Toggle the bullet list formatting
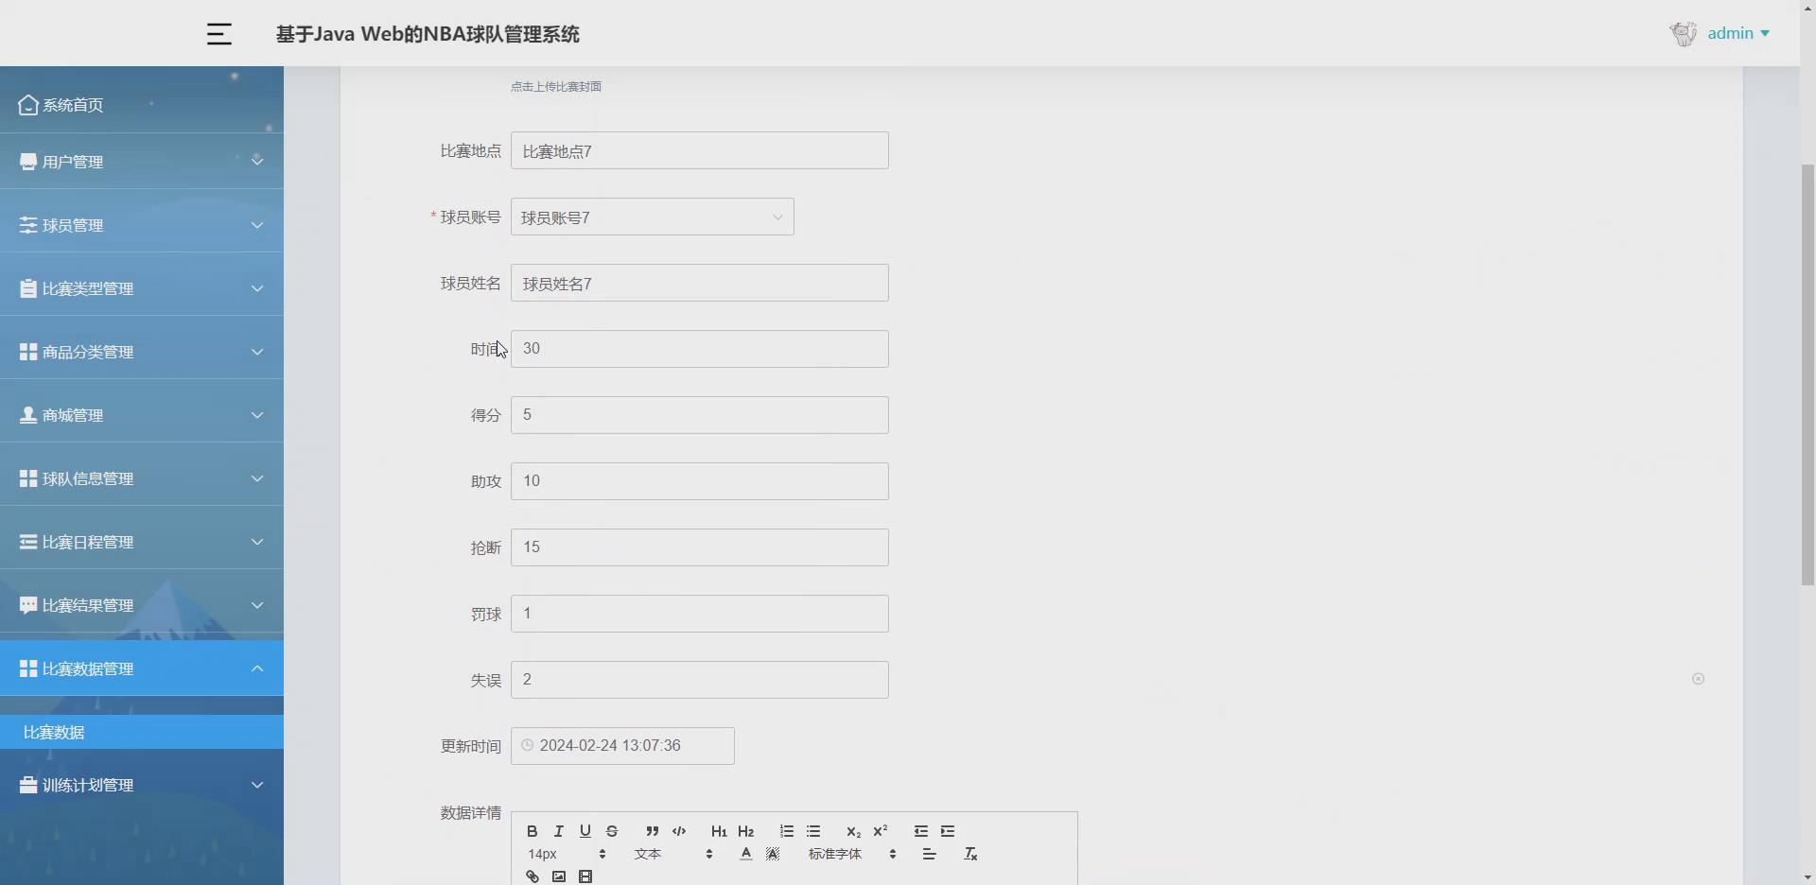This screenshot has width=1816, height=885. tap(813, 831)
